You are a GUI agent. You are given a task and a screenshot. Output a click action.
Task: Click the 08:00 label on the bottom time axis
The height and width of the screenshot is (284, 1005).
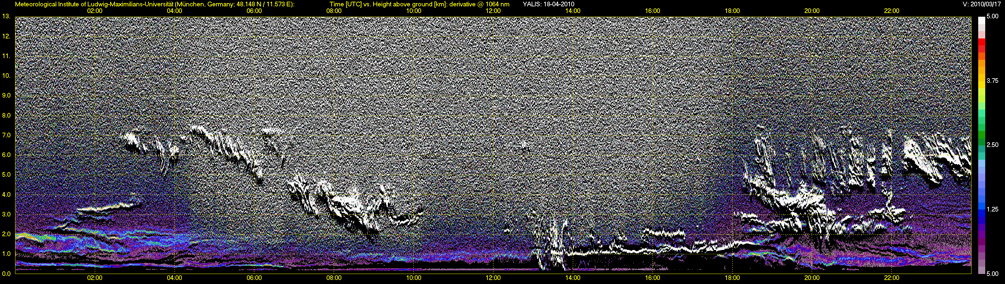tap(334, 278)
